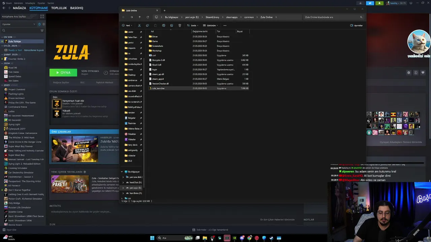
Task: Open Mağaza Sayfası link for Zula
Action: (x=61, y=82)
